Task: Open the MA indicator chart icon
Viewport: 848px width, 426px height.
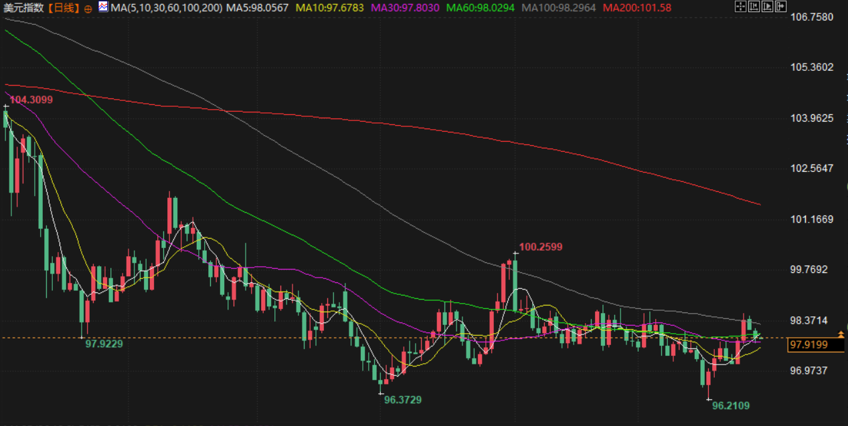Action: tap(102, 7)
